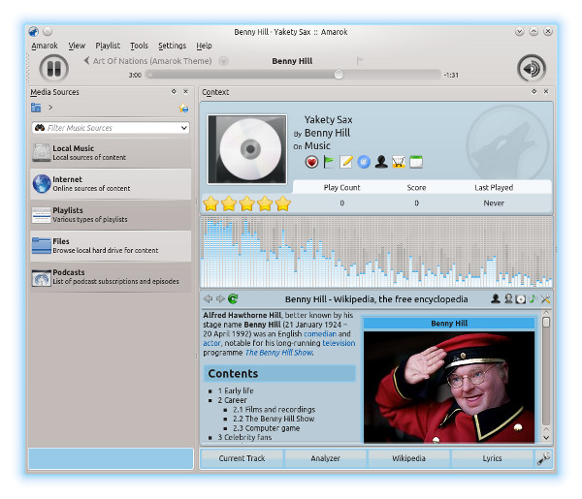This screenshot has width=582, height=499.
Task: Jump to 1 Early life section
Action: 236,390
